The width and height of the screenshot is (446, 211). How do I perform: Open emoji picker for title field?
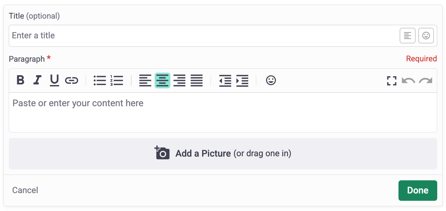pos(426,36)
